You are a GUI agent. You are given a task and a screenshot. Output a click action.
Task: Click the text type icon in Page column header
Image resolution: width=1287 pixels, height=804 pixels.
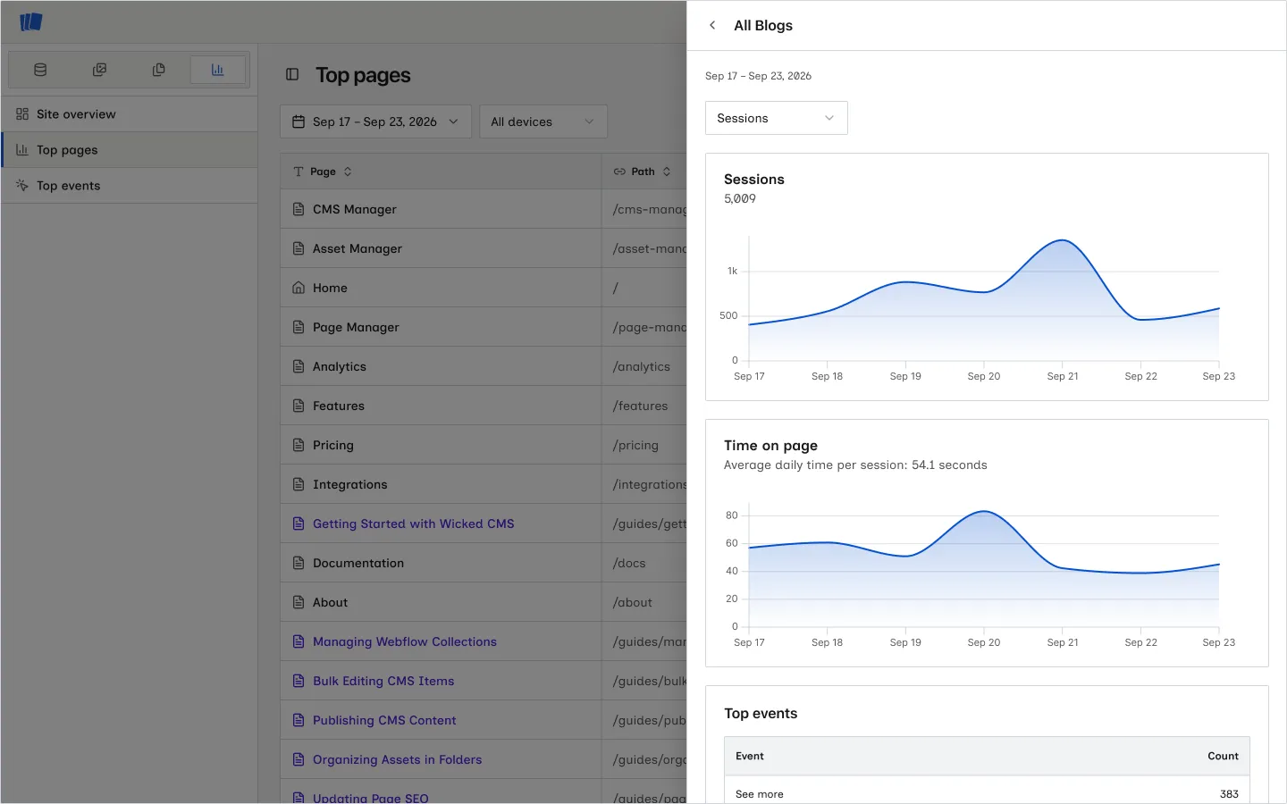point(299,172)
